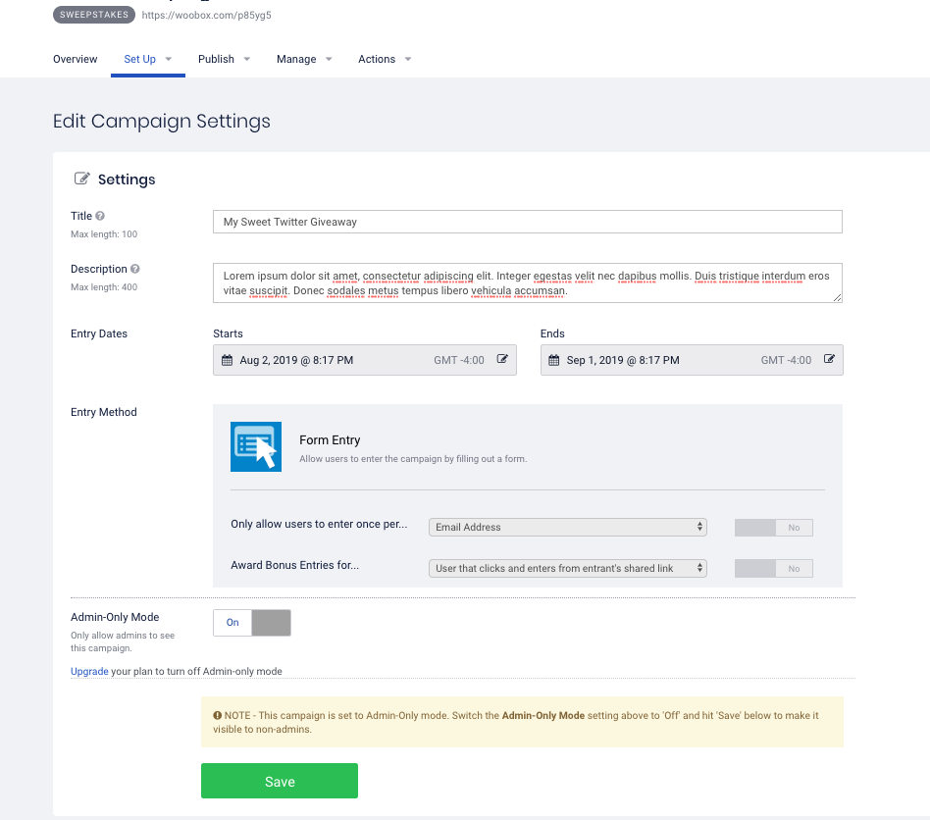Click the Settings edit icon heading
This screenshot has width=930, height=820.
coord(81,179)
